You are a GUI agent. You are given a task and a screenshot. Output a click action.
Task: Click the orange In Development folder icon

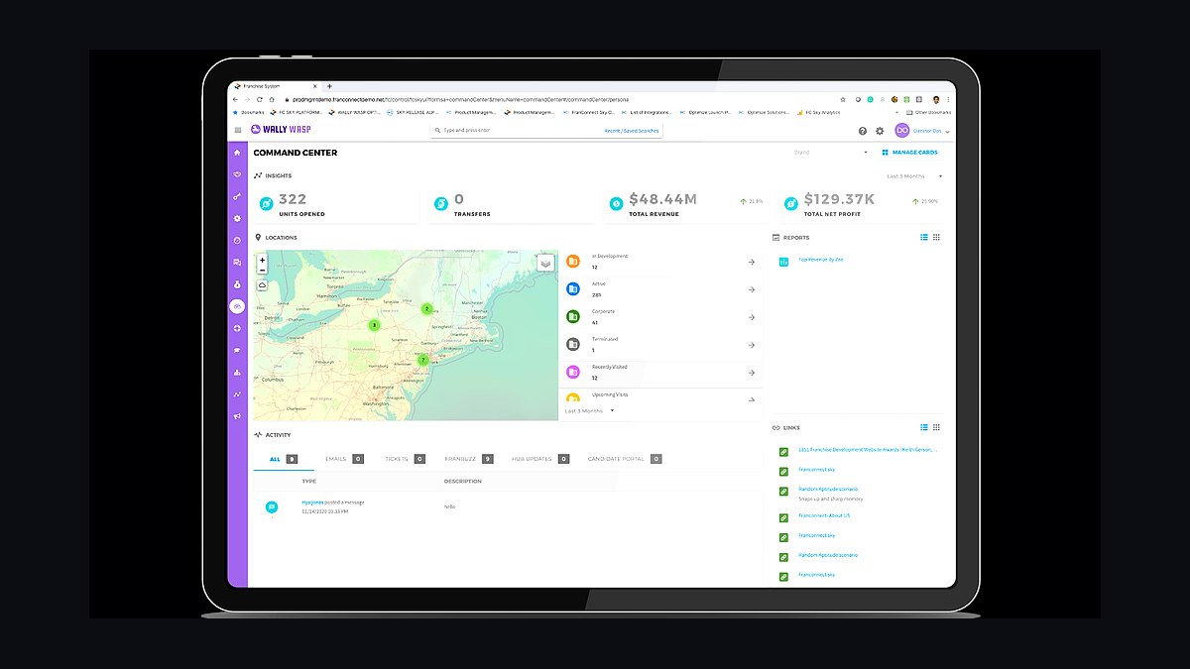pyautogui.click(x=573, y=262)
